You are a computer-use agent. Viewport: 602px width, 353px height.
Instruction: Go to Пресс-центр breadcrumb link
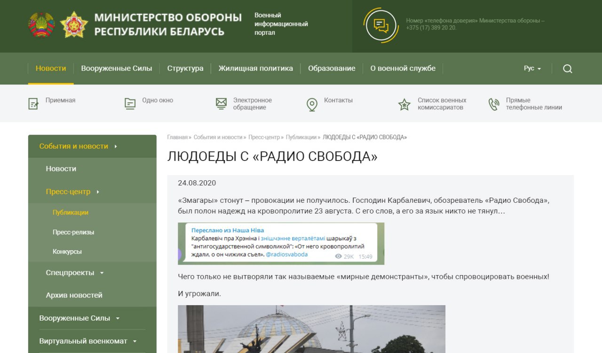[x=264, y=137]
